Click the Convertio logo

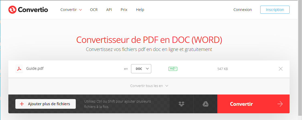coord(28,10)
